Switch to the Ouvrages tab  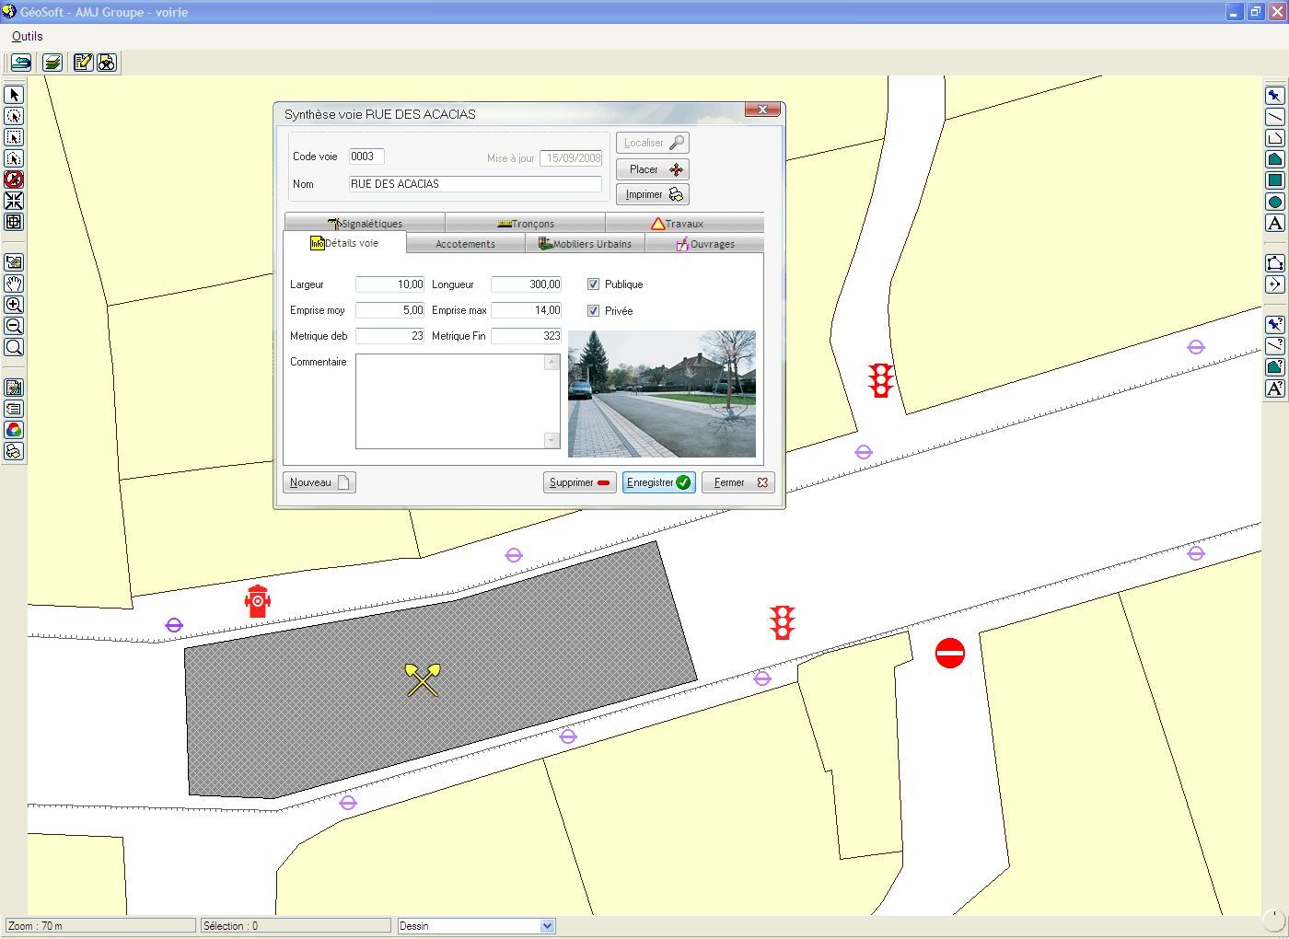pyautogui.click(x=705, y=244)
